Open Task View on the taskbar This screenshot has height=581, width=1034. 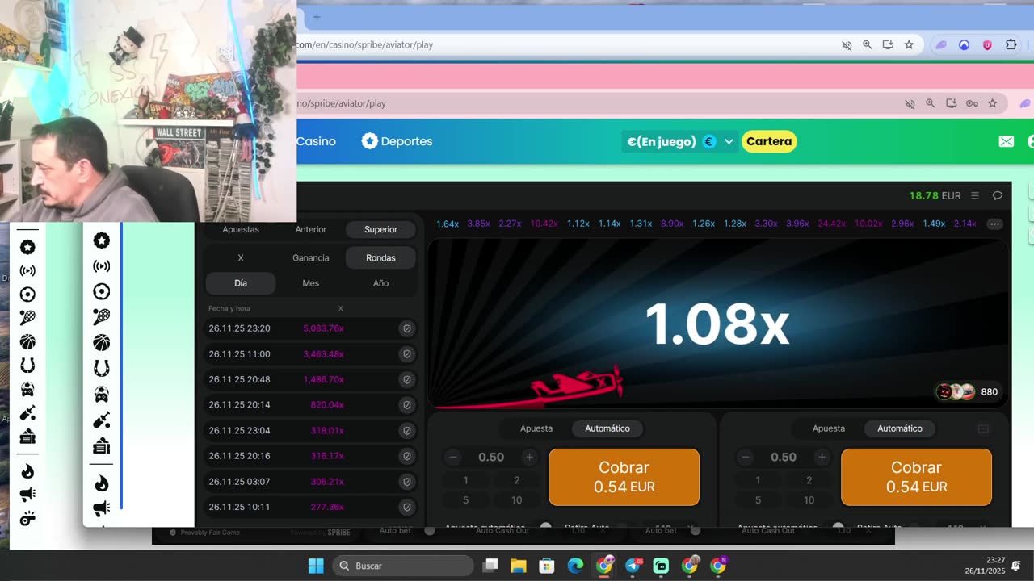tap(490, 566)
